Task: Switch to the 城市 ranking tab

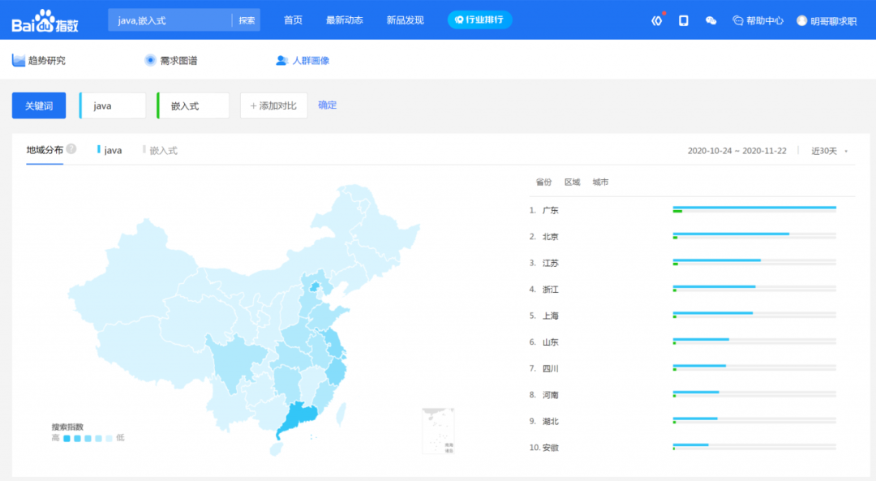Action: pyautogui.click(x=600, y=182)
